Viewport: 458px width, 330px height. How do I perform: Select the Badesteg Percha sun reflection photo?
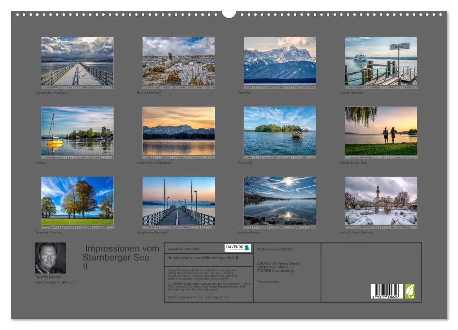tap(280, 201)
